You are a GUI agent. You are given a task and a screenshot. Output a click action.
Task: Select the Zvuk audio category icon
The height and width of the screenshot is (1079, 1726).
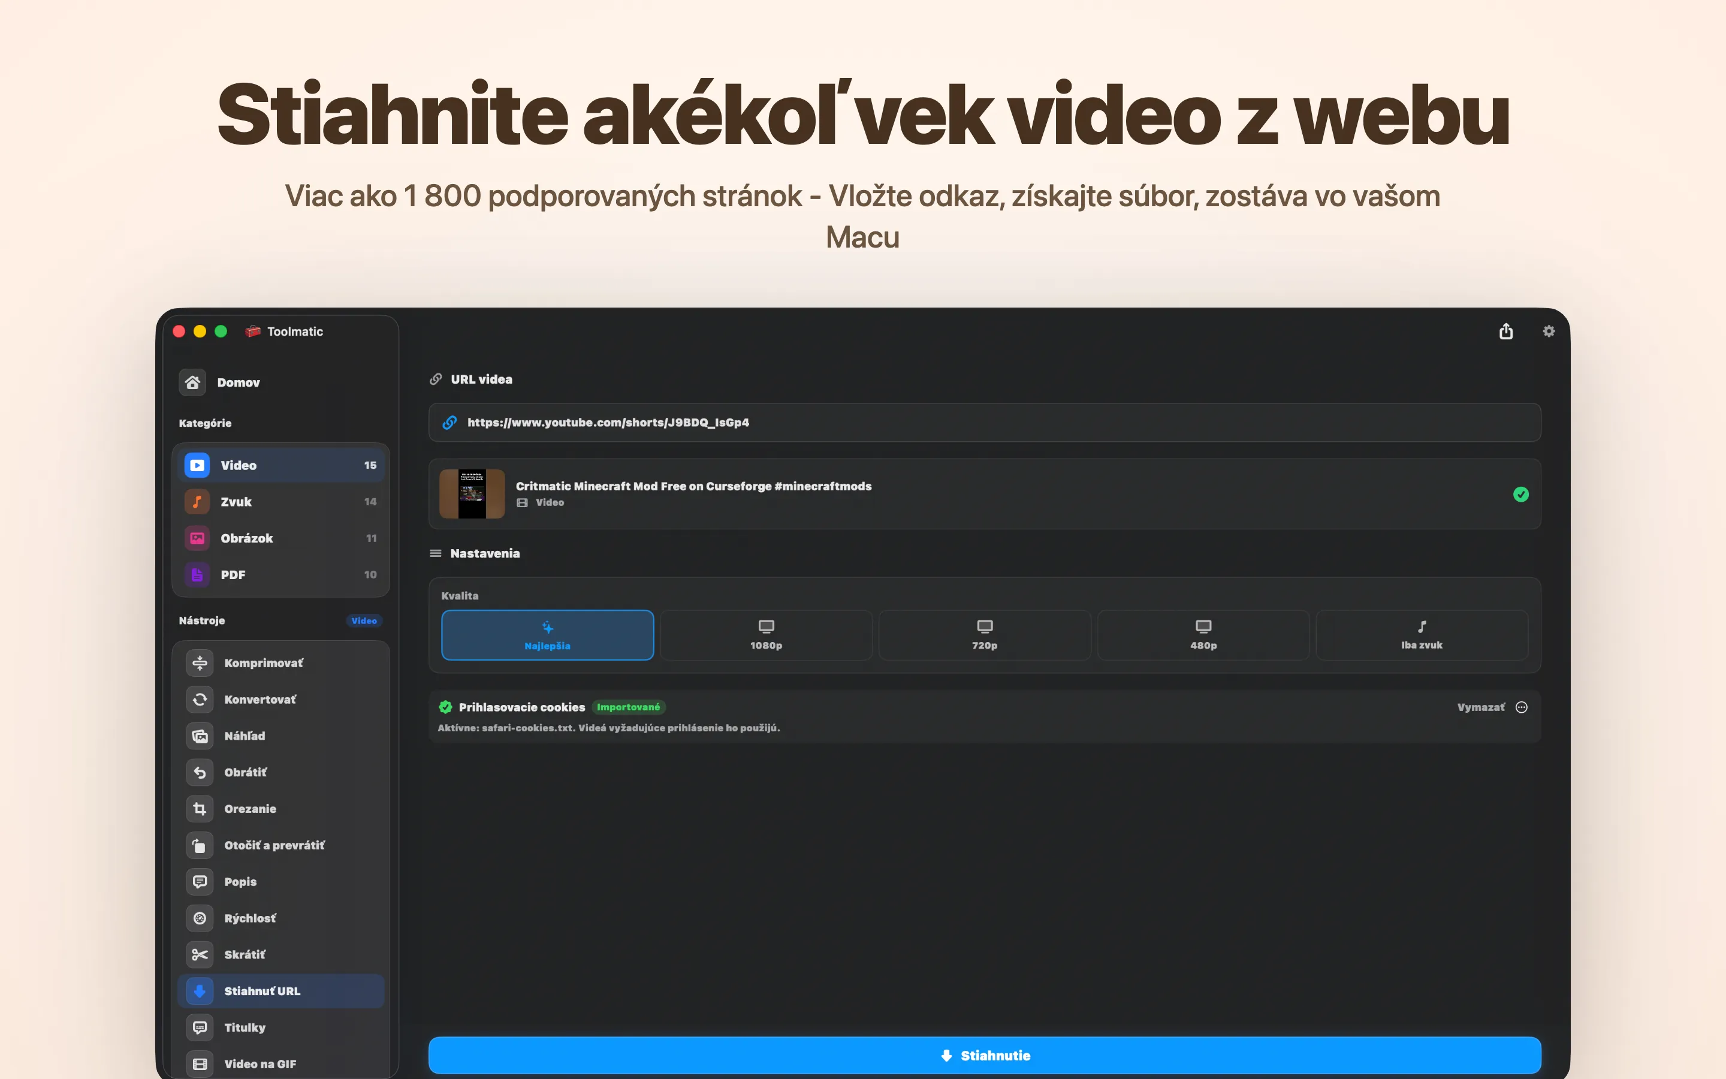pos(198,502)
